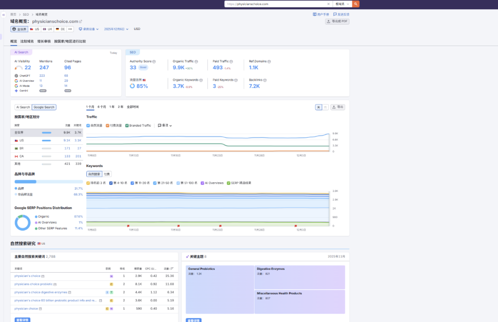Toggle the 第 11-20 名 checkbox
The height and width of the screenshot is (322, 498).
coord(132,183)
